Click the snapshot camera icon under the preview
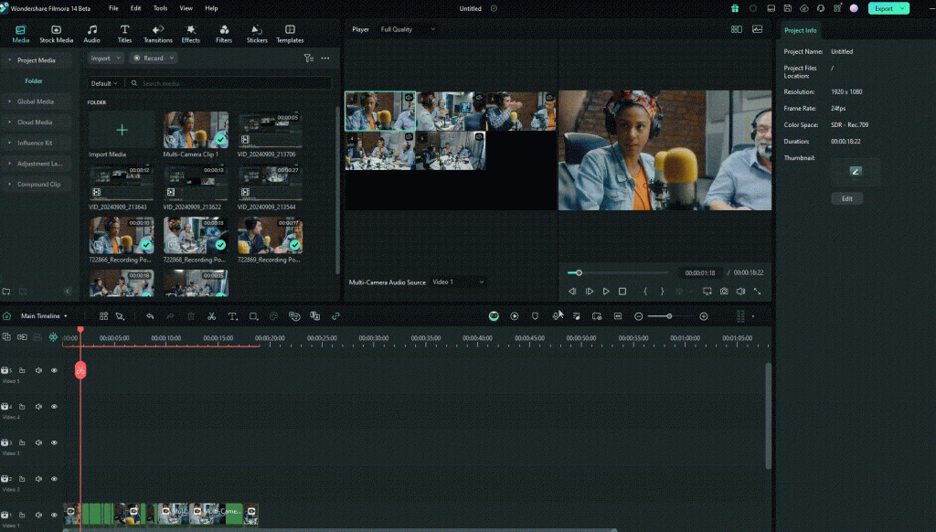 (724, 292)
